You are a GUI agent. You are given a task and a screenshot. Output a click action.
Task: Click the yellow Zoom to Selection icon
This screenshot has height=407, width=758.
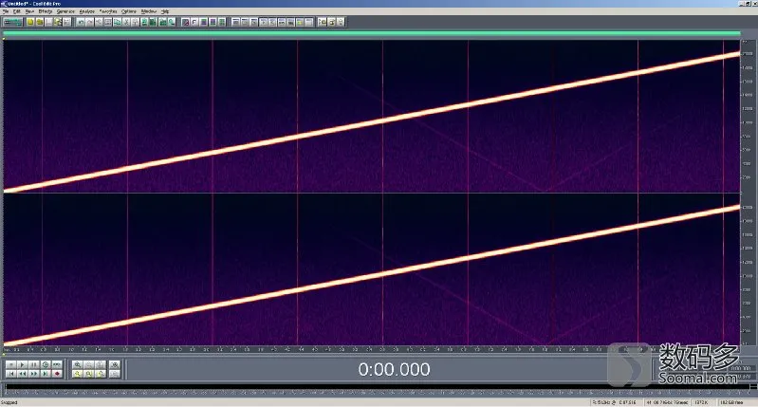point(78,374)
